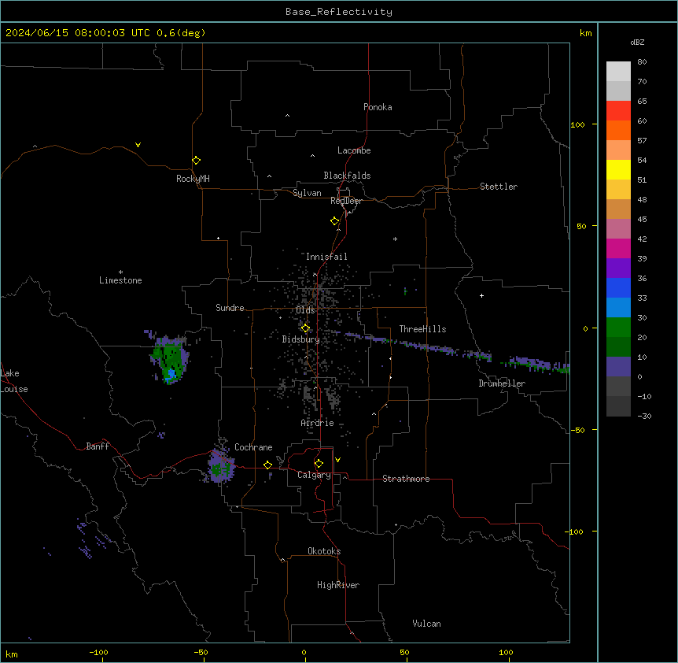
Task: Pick the bright green 20–30 dBZ swatch
Action: [618, 328]
